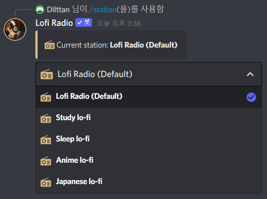The width and height of the screenshot is (267, 199).
Task: Click the blue checkmark on Lofi Radio (Default)
Action: click(251, 97)
